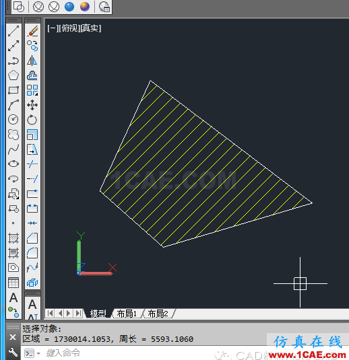Close the command line window
Viewport: 349px width, 360px height.
[13, 337]
